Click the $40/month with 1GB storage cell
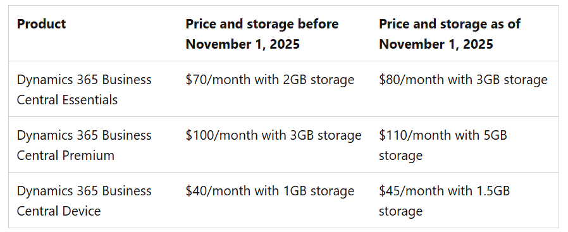Viewport: 568px width, 232px height. [x=270, y=191]
